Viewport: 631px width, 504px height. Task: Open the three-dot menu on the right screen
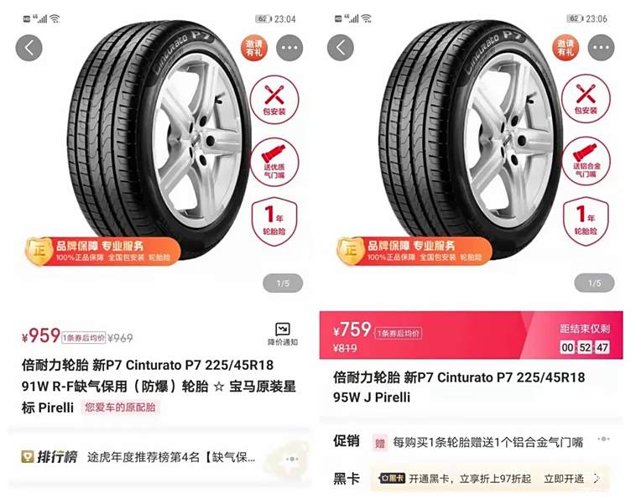(602, 48)
